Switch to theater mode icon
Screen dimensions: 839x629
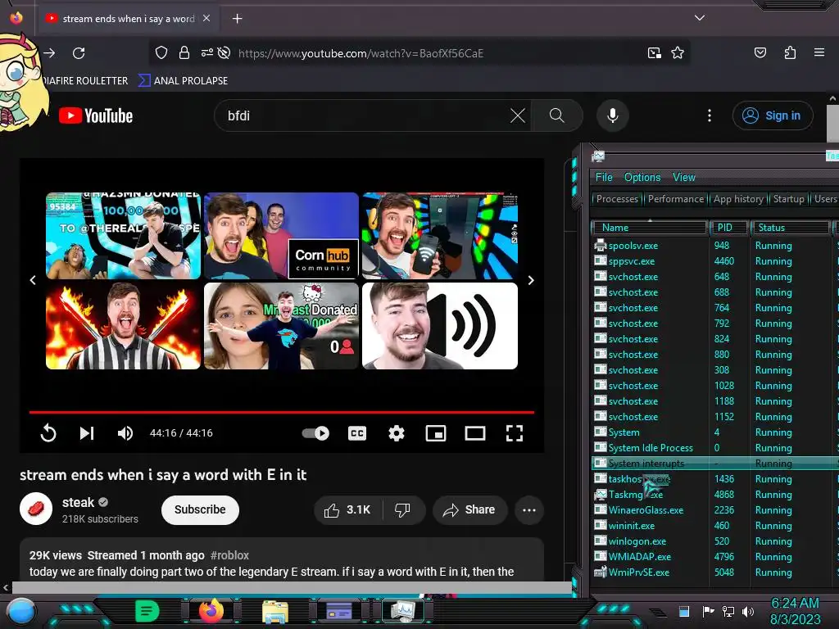pyautogui.click(x=474, y=432)
